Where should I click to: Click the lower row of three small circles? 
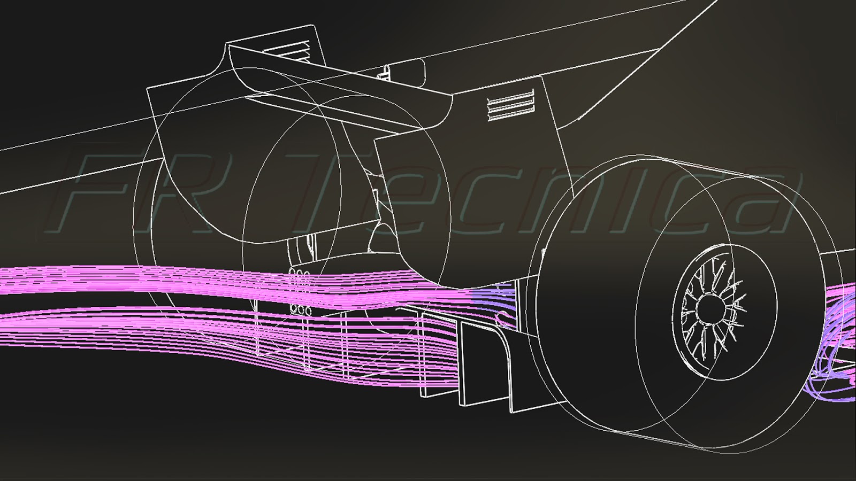pyautogui.click(x=300, y=309)
